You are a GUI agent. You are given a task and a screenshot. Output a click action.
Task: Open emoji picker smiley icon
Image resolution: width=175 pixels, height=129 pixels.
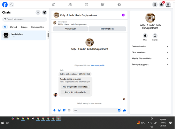(x=119, y=110)
